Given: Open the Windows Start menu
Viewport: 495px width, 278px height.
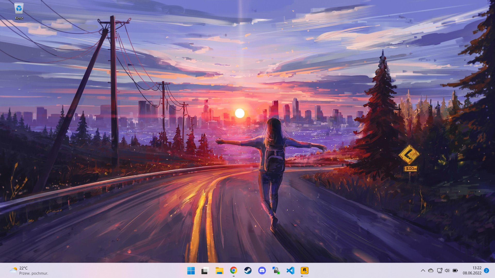Looking at the screenshot, I should [x=191, y=271].
